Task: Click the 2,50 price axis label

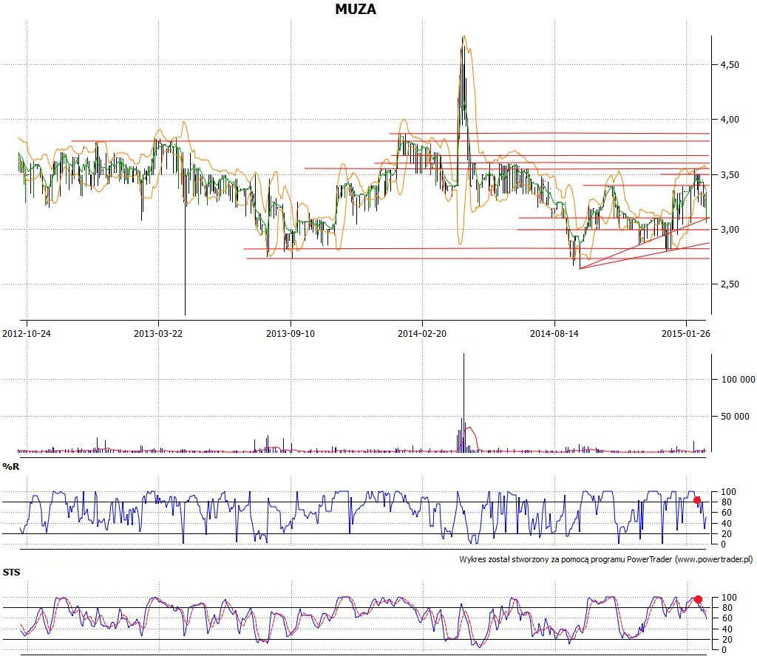Action: (730, 284)
